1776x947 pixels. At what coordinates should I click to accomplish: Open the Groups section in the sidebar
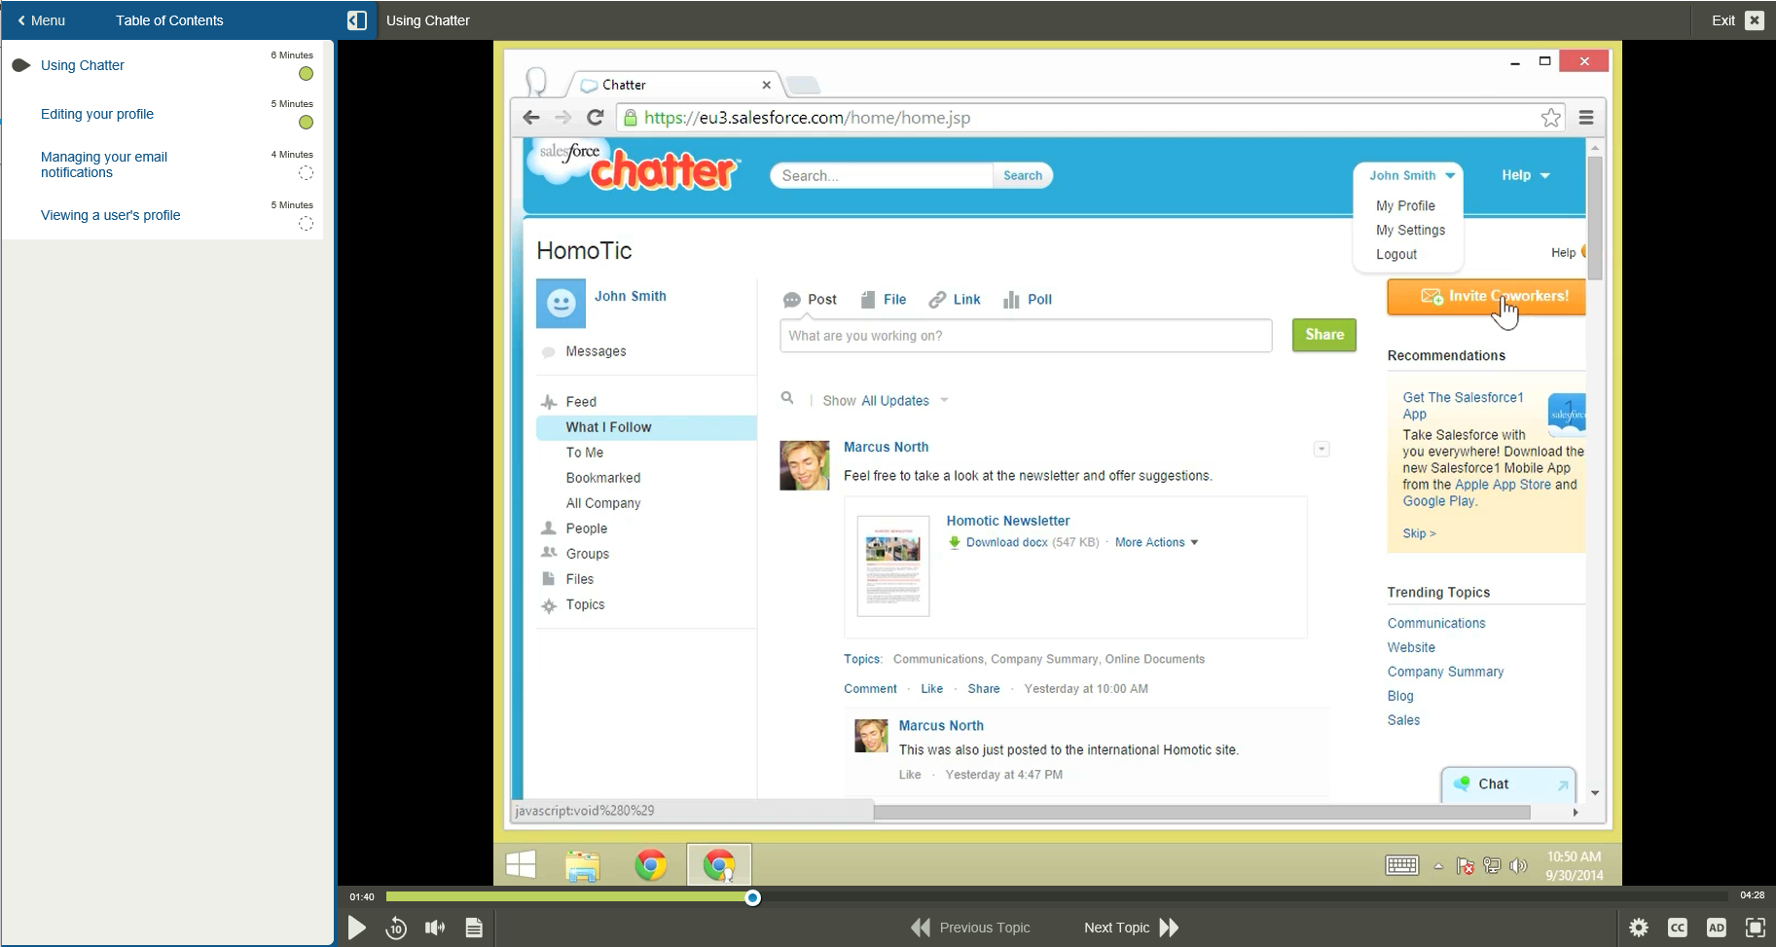586,553
